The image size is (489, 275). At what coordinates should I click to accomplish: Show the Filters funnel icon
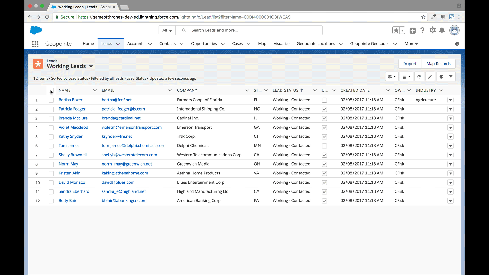(x=451, y=77)
